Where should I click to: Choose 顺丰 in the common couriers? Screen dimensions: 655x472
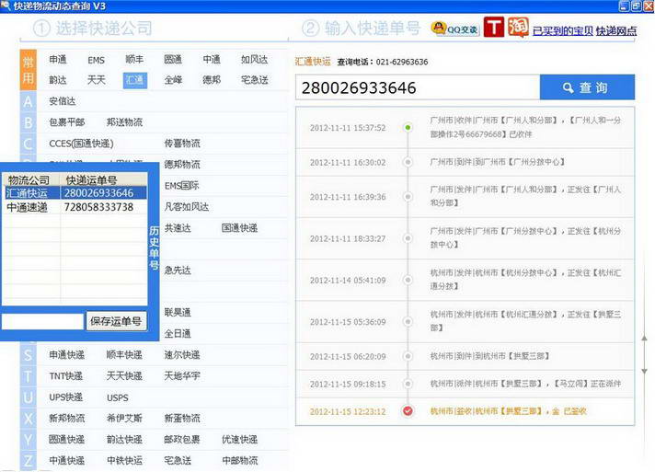(134, 60)
